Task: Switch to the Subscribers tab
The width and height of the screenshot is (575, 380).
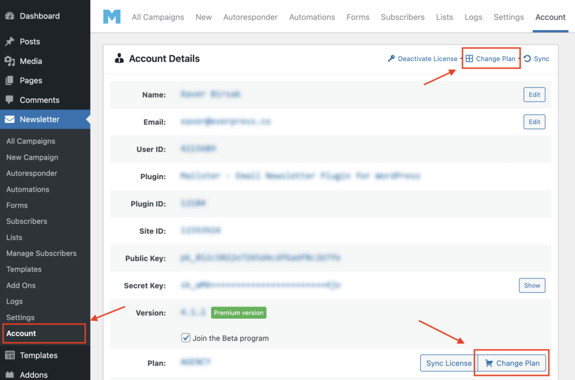Action: tap(403, 17)
